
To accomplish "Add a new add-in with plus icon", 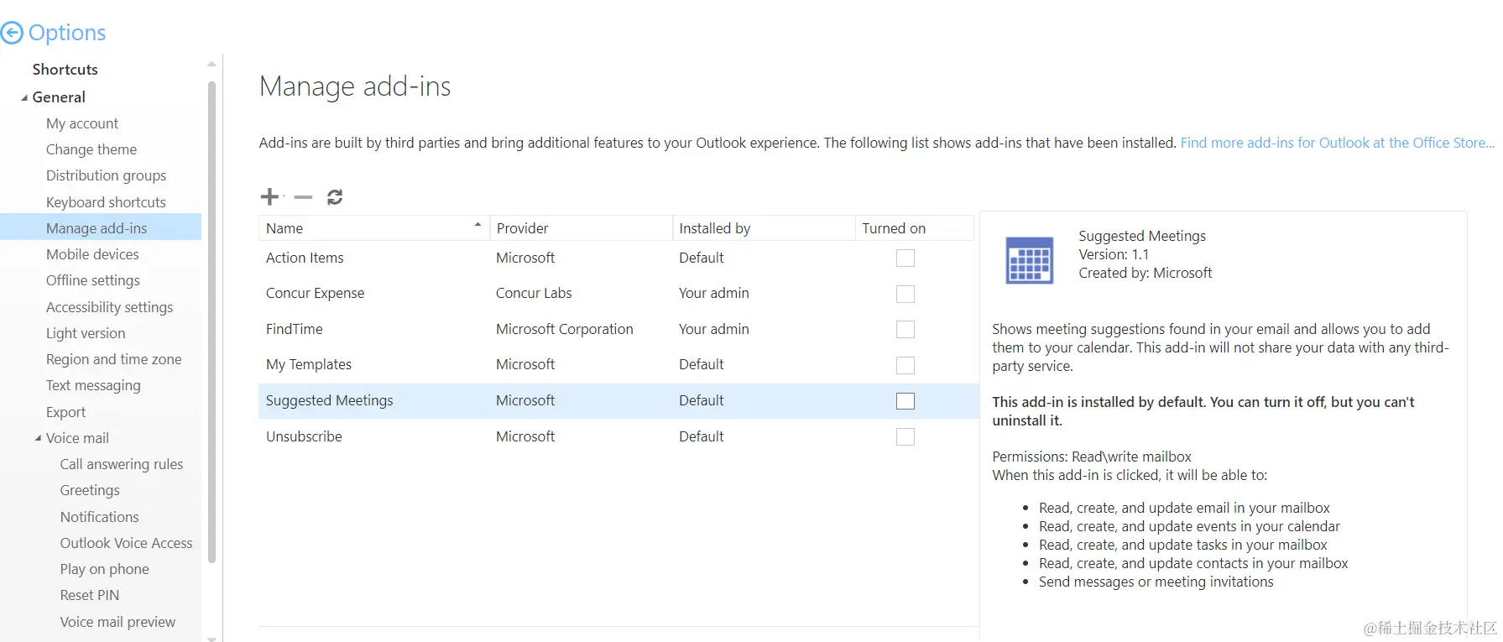I will (269, 196).
